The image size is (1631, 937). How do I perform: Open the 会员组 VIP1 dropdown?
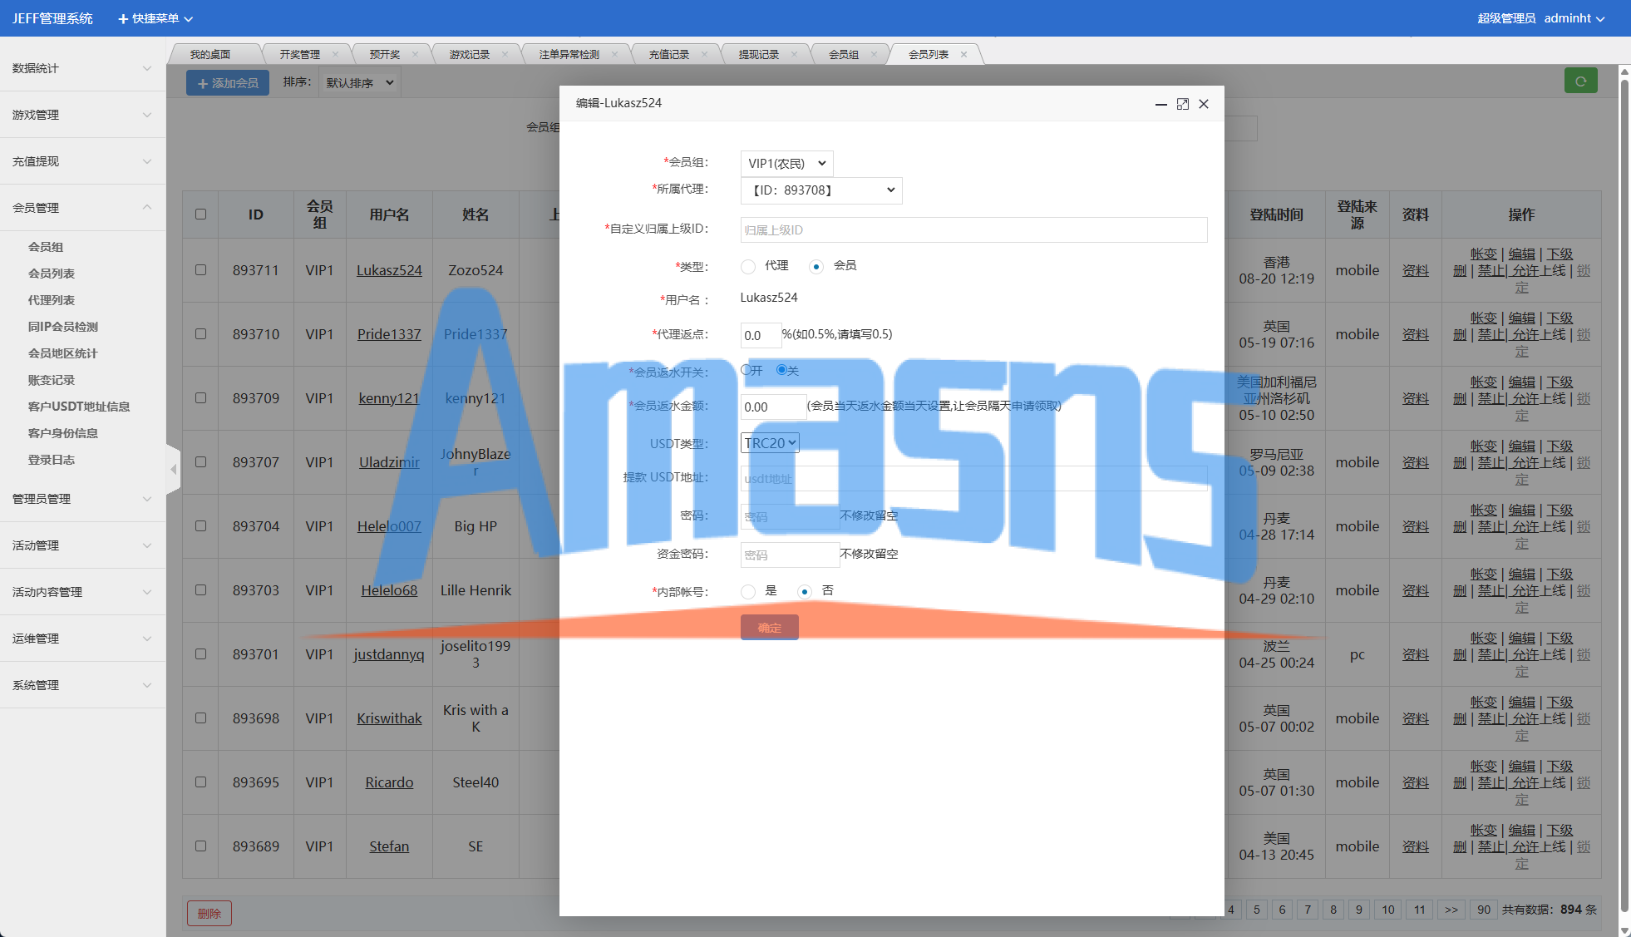click(x=786, y=164)
